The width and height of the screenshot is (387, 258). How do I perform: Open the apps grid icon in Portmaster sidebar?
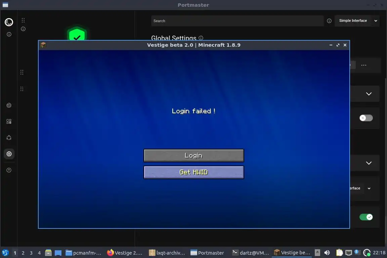(x=9, y=122)
